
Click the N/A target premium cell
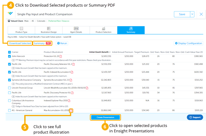coord(147,101)
